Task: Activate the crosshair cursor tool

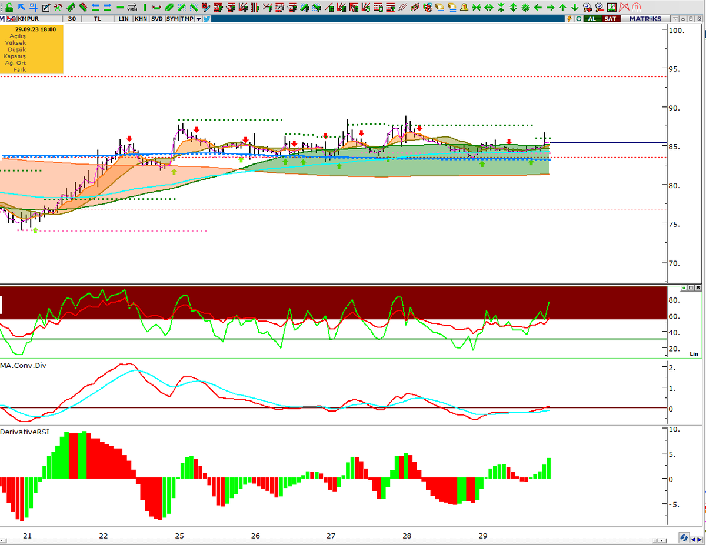Action: tap(34, 8)
